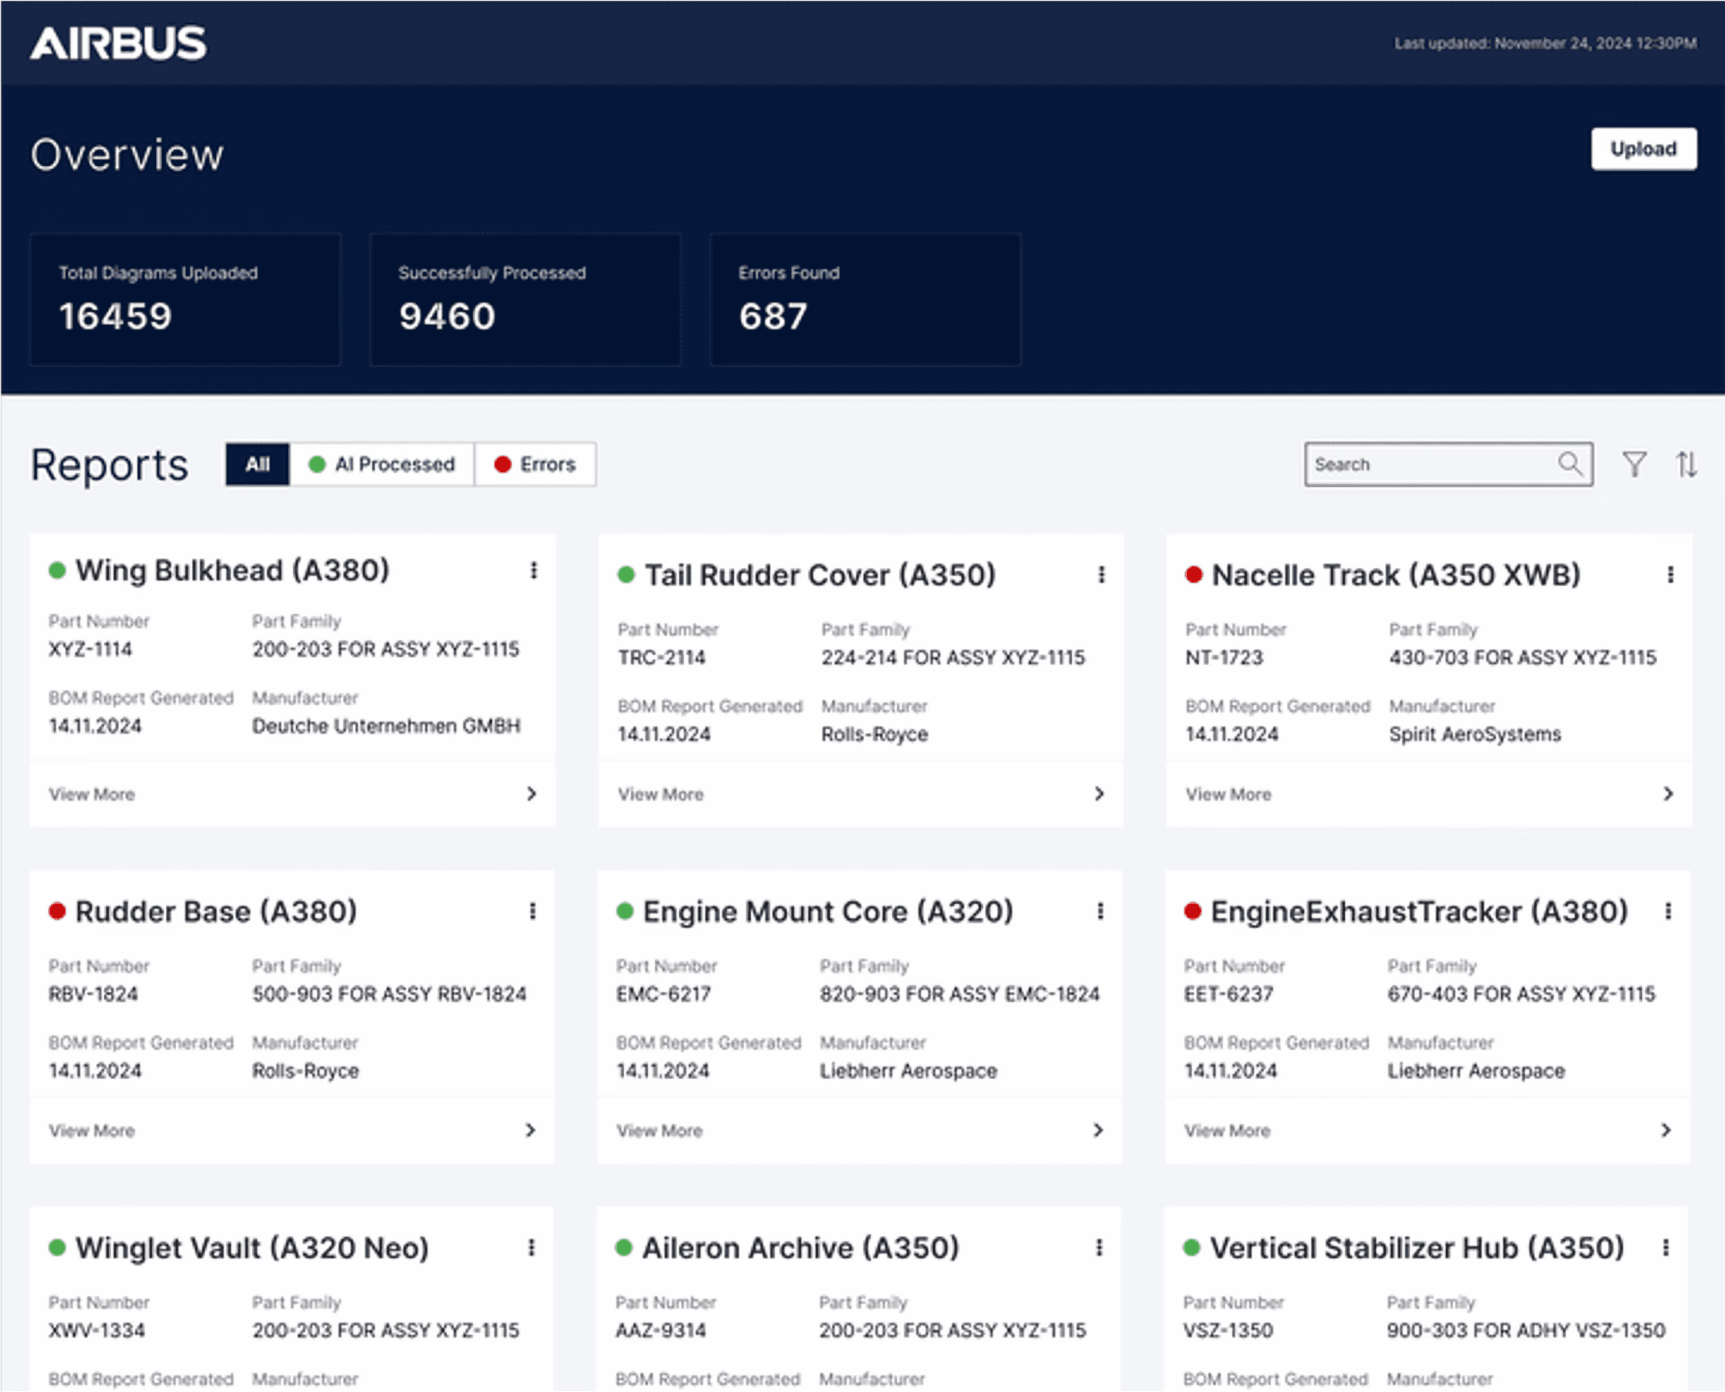1725x1392 pixels.
Task: Open EngineExhaustTracker options menu
Action: (1668, 911)
